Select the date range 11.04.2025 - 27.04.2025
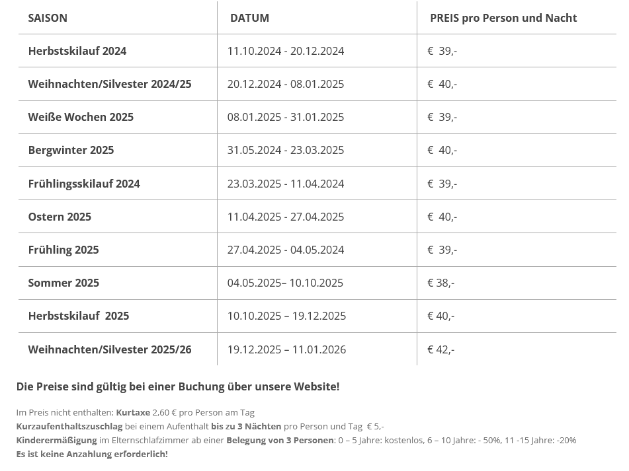This screenshot has height=471, width=629. (285, 217)
